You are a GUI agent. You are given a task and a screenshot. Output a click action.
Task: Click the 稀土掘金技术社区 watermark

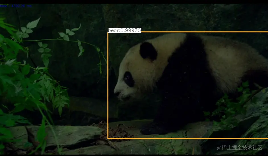tap(240, 148)
